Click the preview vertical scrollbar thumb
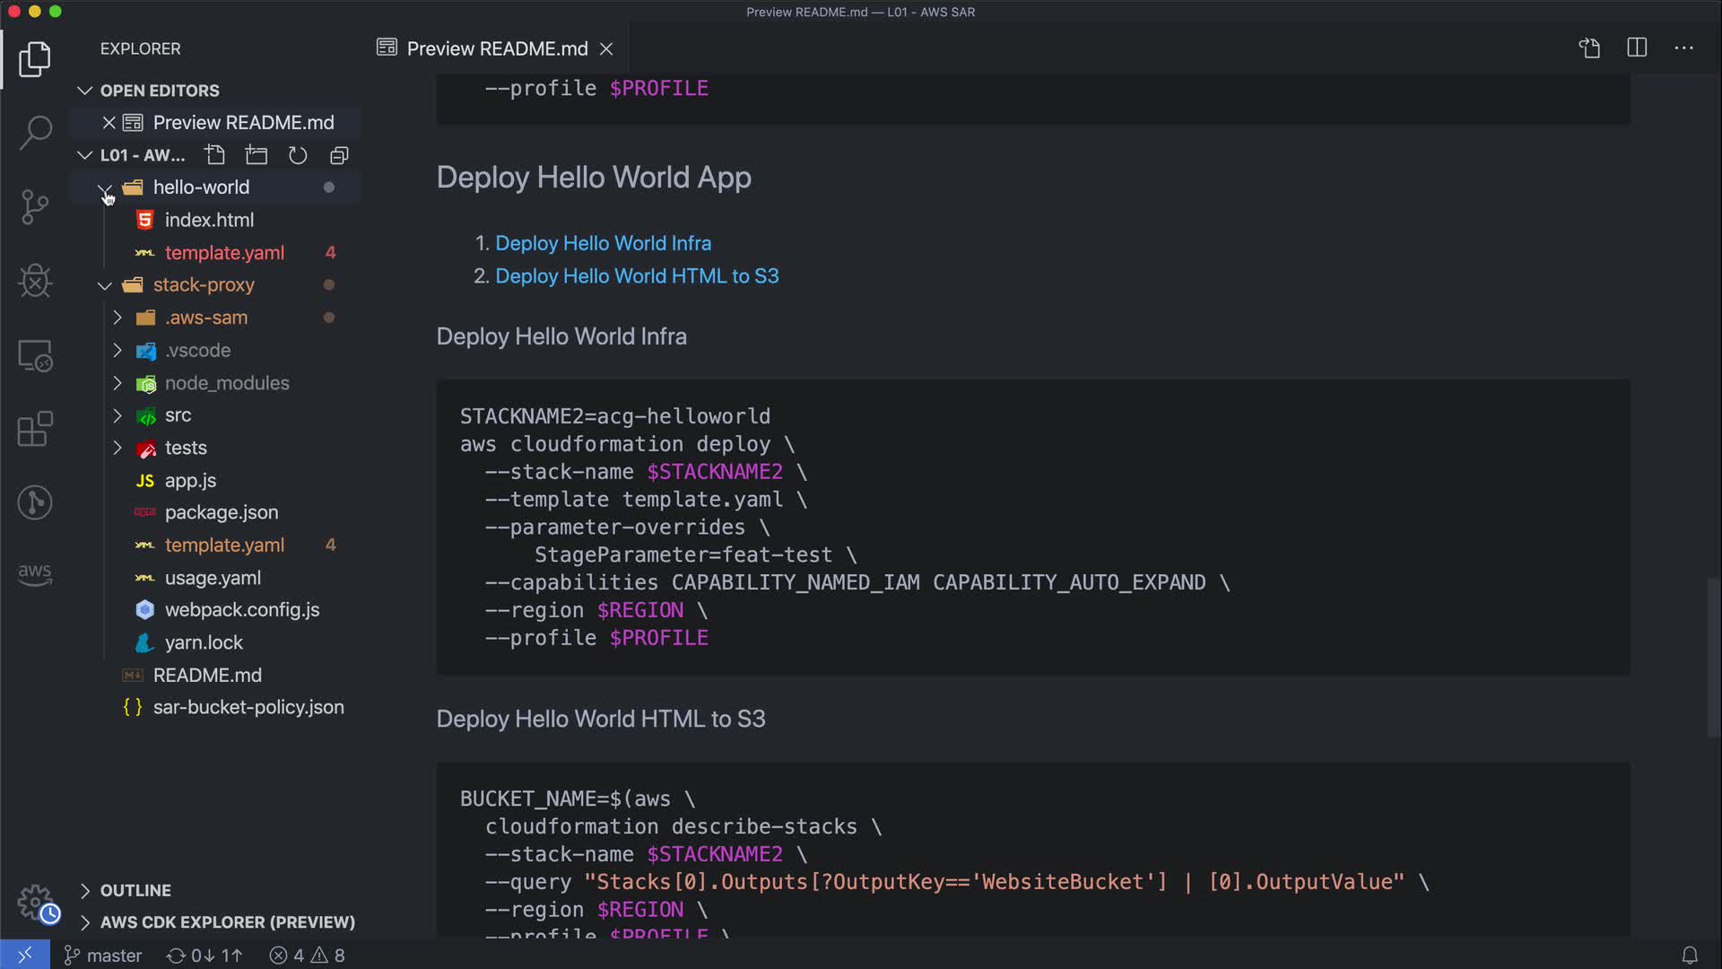Screen dimensions: 1722x969 pos(1713,655)
